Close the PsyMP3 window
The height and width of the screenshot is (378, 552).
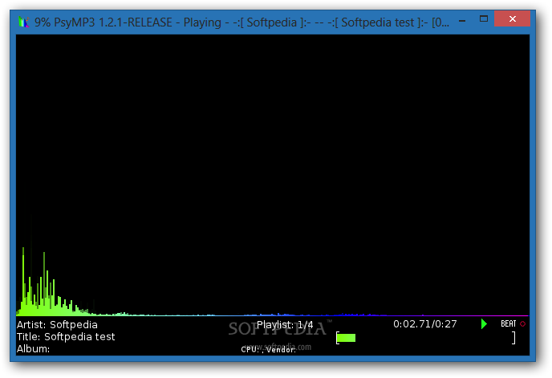pyautogui.click(x=512, y=18)
